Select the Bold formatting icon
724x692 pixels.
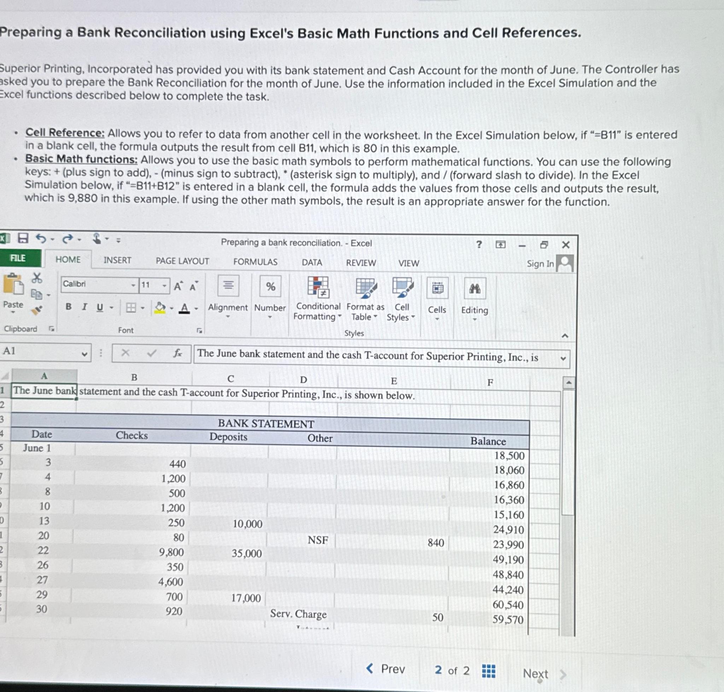[68, 307]
